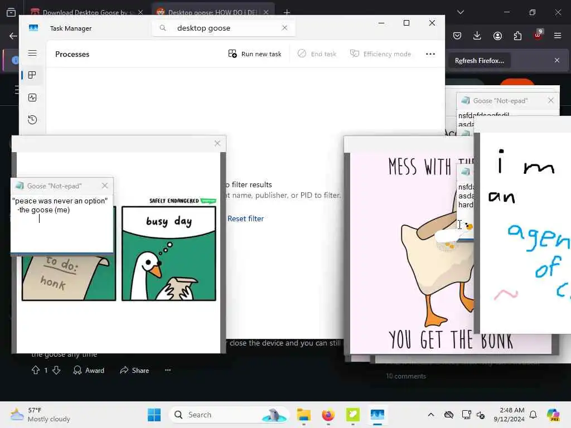Open Reddit comment more options ellipsis
The height and width of the screenshot is (428, 571).
point(168,370)
